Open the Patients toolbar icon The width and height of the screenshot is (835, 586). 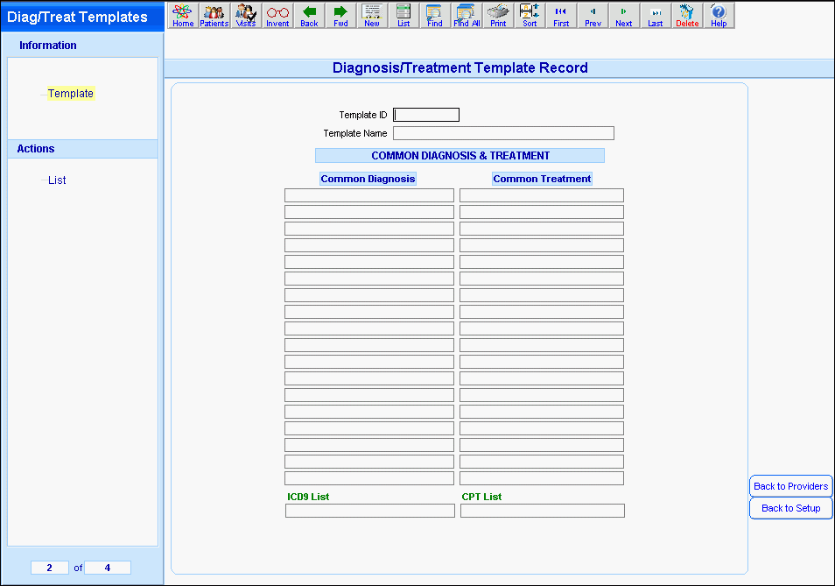(x=214, y=15)
